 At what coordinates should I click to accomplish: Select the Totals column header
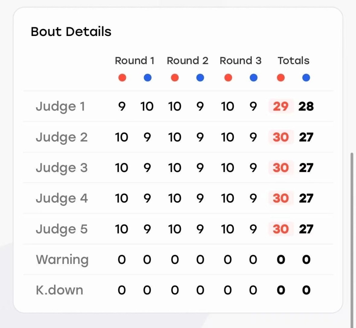point(294,61)
